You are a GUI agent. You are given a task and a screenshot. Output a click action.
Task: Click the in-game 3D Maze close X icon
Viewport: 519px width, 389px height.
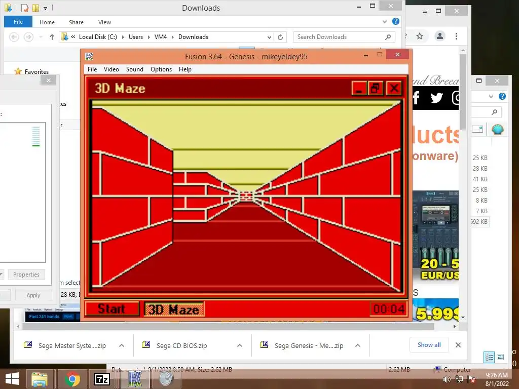tap(394, 88)
